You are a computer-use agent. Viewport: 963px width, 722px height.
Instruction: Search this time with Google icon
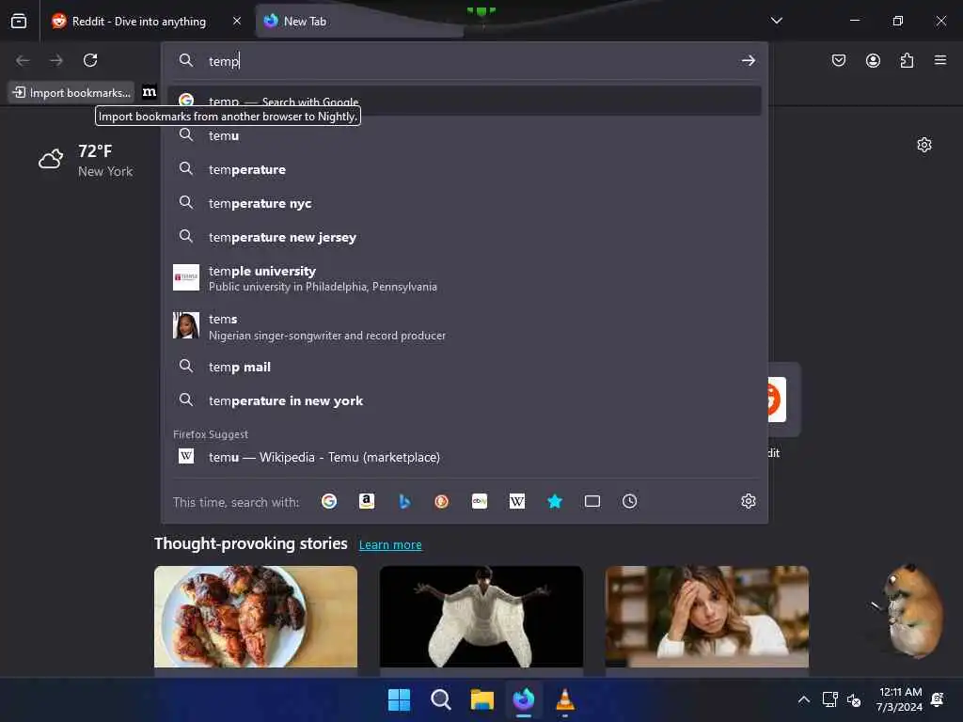pos(329,502)
